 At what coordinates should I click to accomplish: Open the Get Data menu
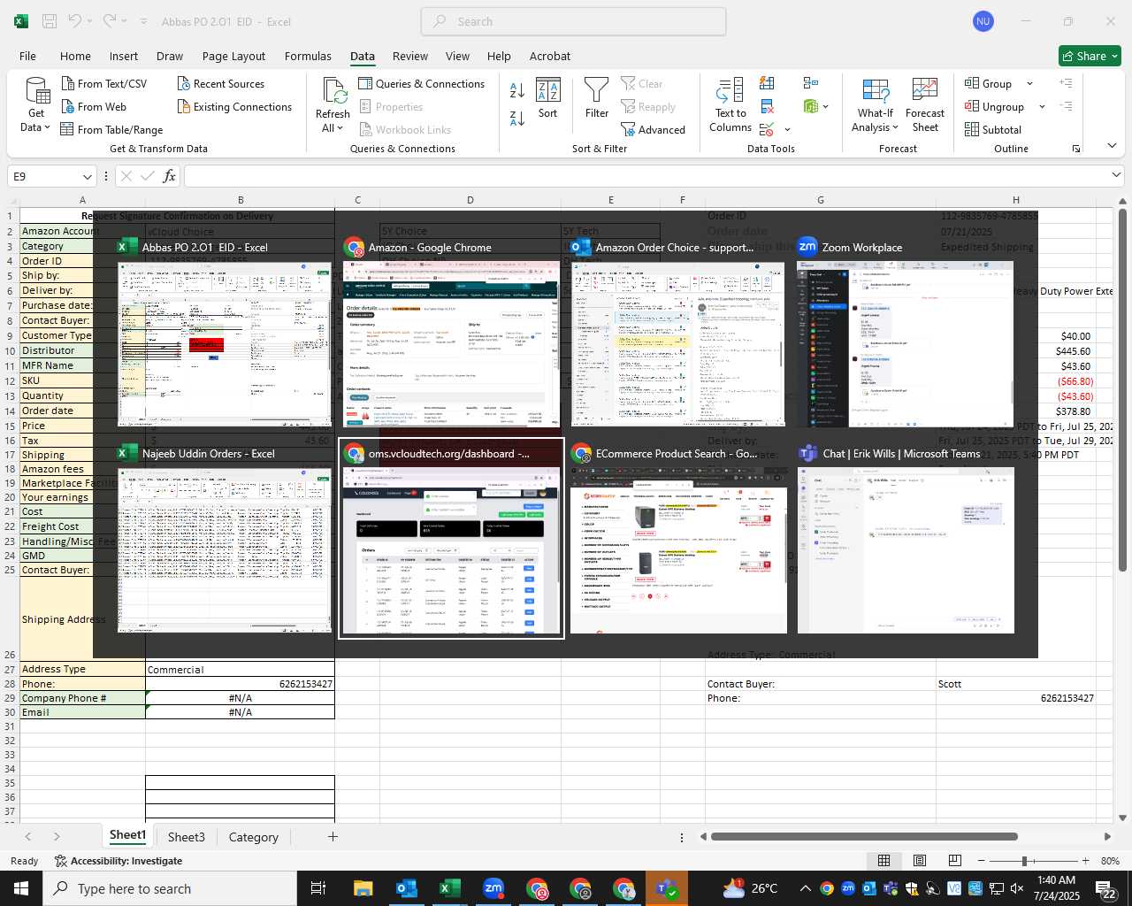(x=36, y=104)
